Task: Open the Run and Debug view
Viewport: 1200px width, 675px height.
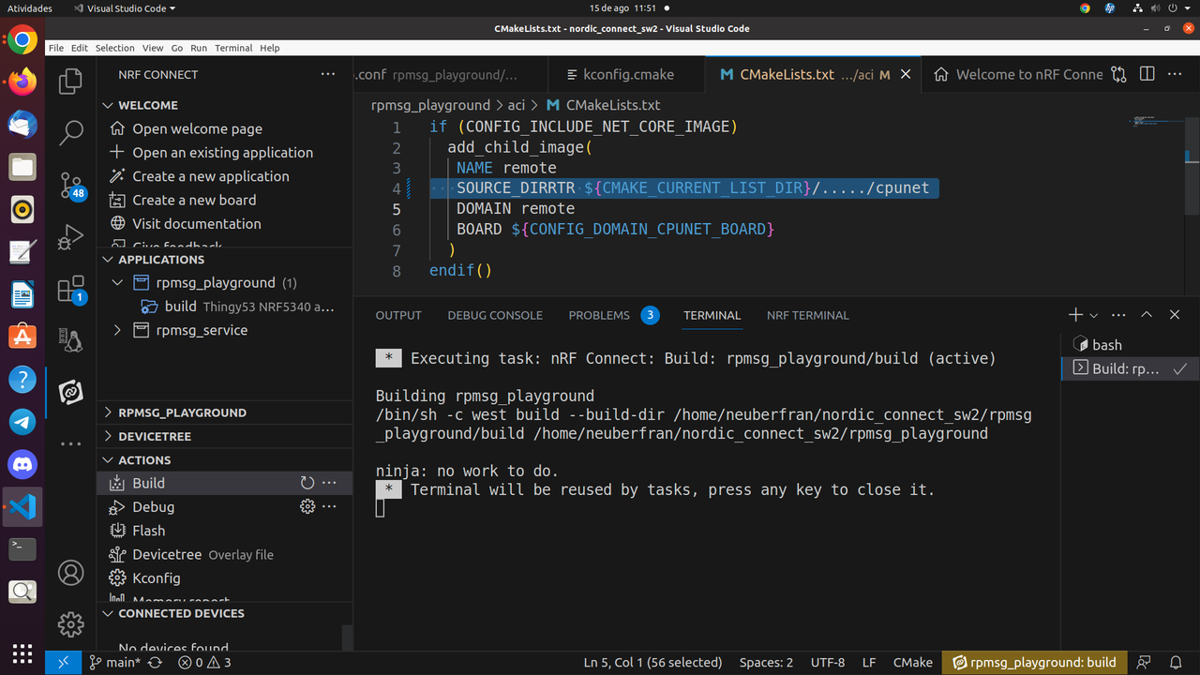Action: pos(71,237)
